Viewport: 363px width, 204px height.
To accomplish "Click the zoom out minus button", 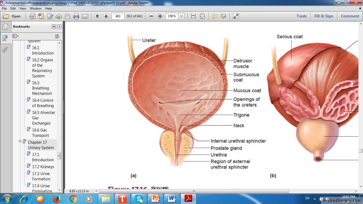I will click(151, 16).
